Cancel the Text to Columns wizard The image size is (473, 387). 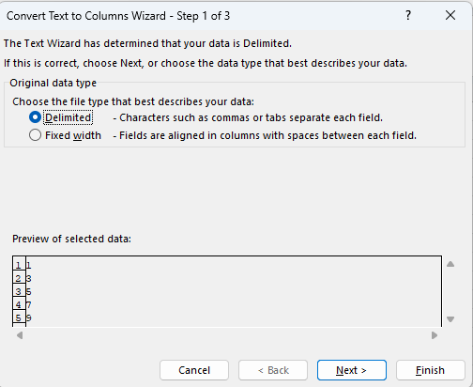[x=194, y=370]
